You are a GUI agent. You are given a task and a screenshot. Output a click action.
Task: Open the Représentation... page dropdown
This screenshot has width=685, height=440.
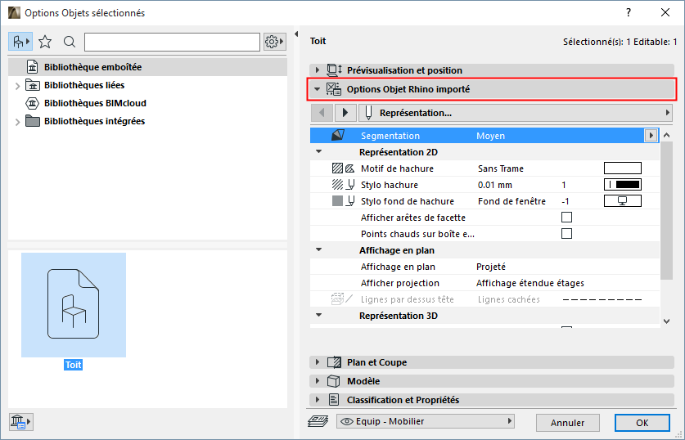tap(515, 113)
